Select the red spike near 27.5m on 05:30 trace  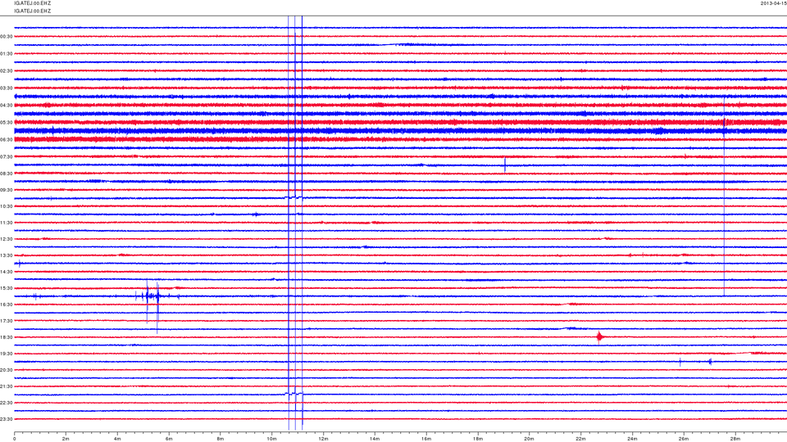724,122
